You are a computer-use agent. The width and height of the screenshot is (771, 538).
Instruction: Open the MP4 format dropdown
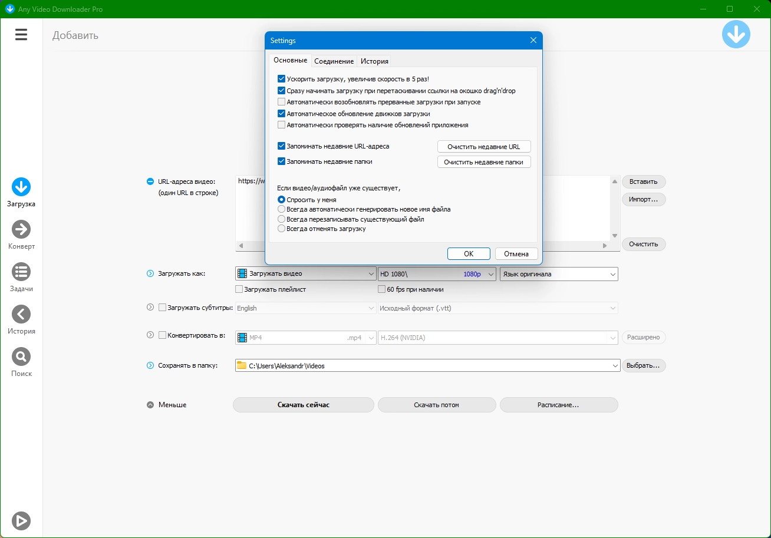click(x=305, y=338)
